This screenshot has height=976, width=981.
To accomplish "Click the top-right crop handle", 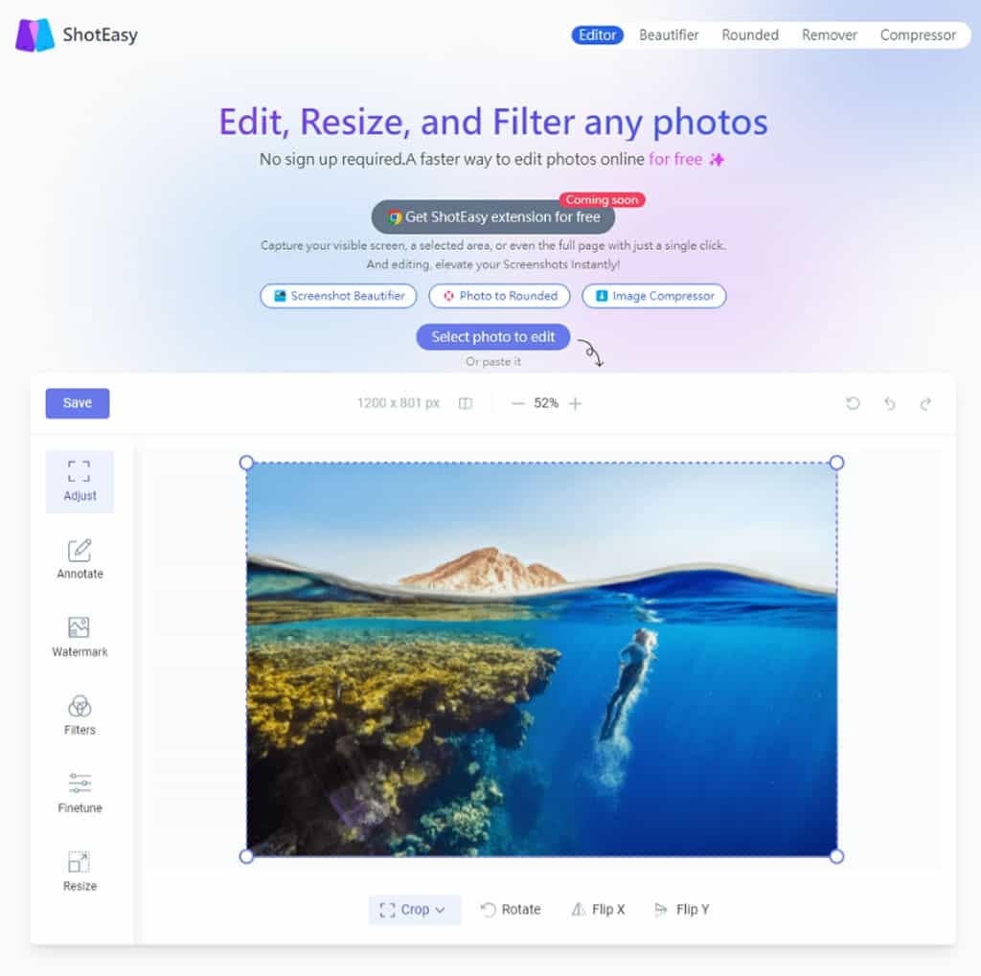I will (836, 463).
